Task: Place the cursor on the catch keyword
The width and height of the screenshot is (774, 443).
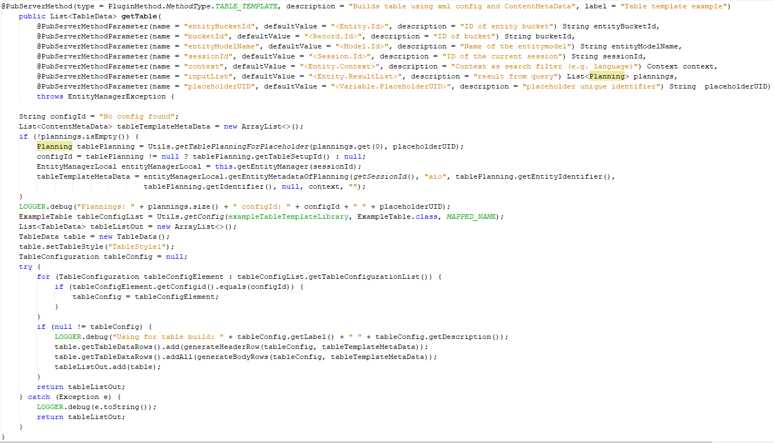Action: pyautogui.click(x=39, y=397)
